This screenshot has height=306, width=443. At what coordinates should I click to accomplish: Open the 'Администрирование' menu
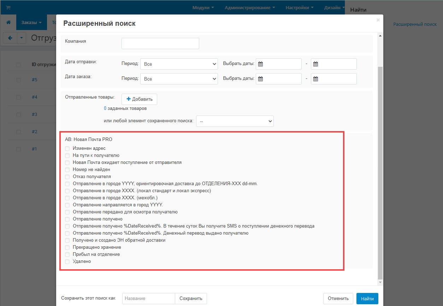pos(250,7)
